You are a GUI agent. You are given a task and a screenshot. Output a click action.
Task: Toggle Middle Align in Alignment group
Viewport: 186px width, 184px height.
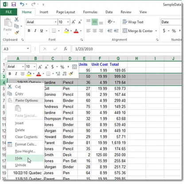pos(95,22)
